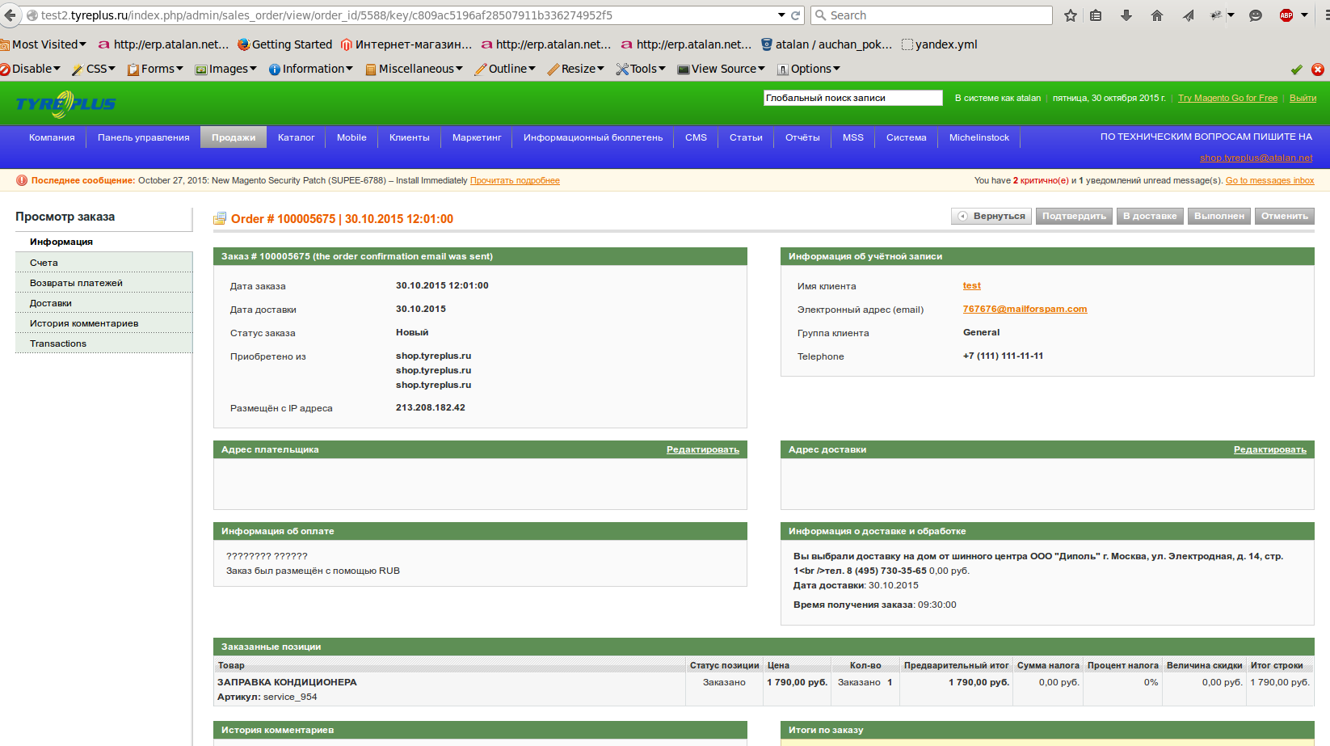This screenshot has width=1330, height=746.
Task: Click the red error X icon
Action: [x=1318, y=70]
